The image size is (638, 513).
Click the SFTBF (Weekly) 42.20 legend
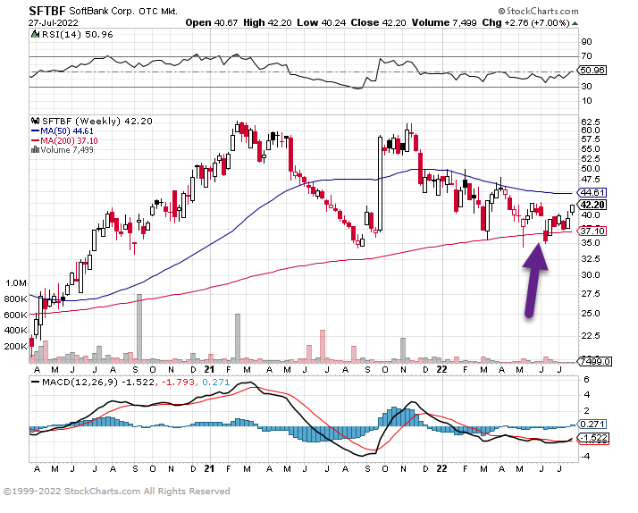97,121
